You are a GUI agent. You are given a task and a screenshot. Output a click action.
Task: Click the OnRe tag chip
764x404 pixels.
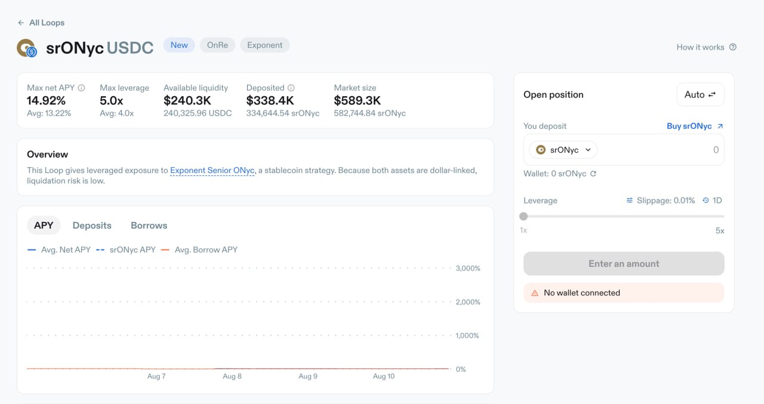pyautogui.click(x=217, y=45)
